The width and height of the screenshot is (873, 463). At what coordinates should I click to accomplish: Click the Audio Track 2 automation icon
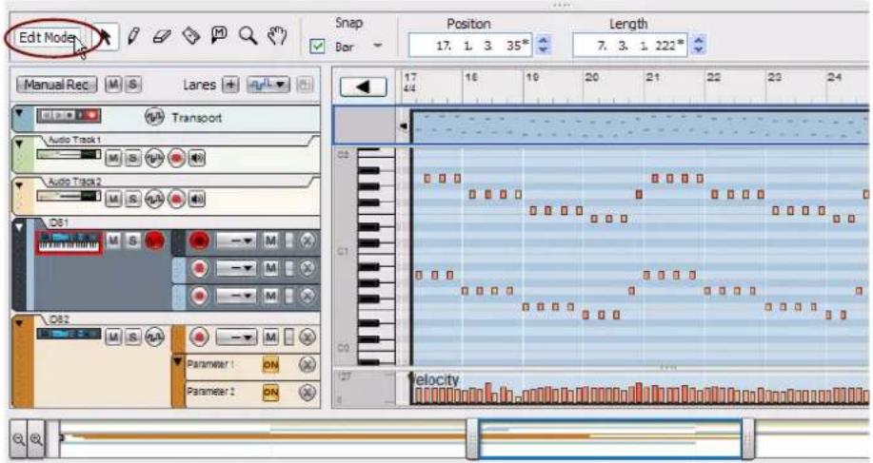click(154, 199)
